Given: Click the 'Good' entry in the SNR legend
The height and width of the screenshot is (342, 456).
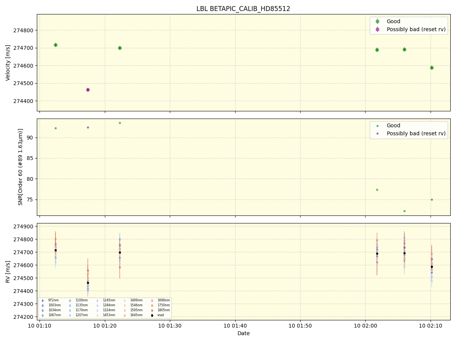Looking at the screenshot, I should click(393, 125).
